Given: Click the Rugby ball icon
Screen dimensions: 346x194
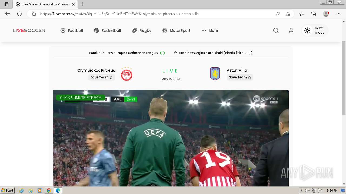Looking at the screenshot, I should [135, 30].
